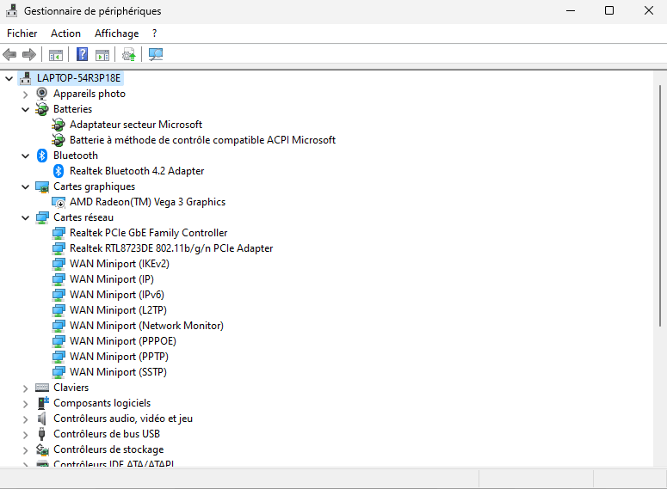Click the Forward arrow toolbar icon
The image size is (667, 489).
tap(29, 54)
